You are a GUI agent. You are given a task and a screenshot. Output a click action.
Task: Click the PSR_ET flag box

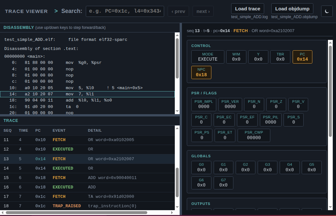click(x=225, y=135)
